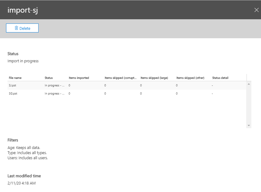The height and width of the screenshot is (192, 261).
Task: Click the Status detail column header
Action: coord(220,78)
